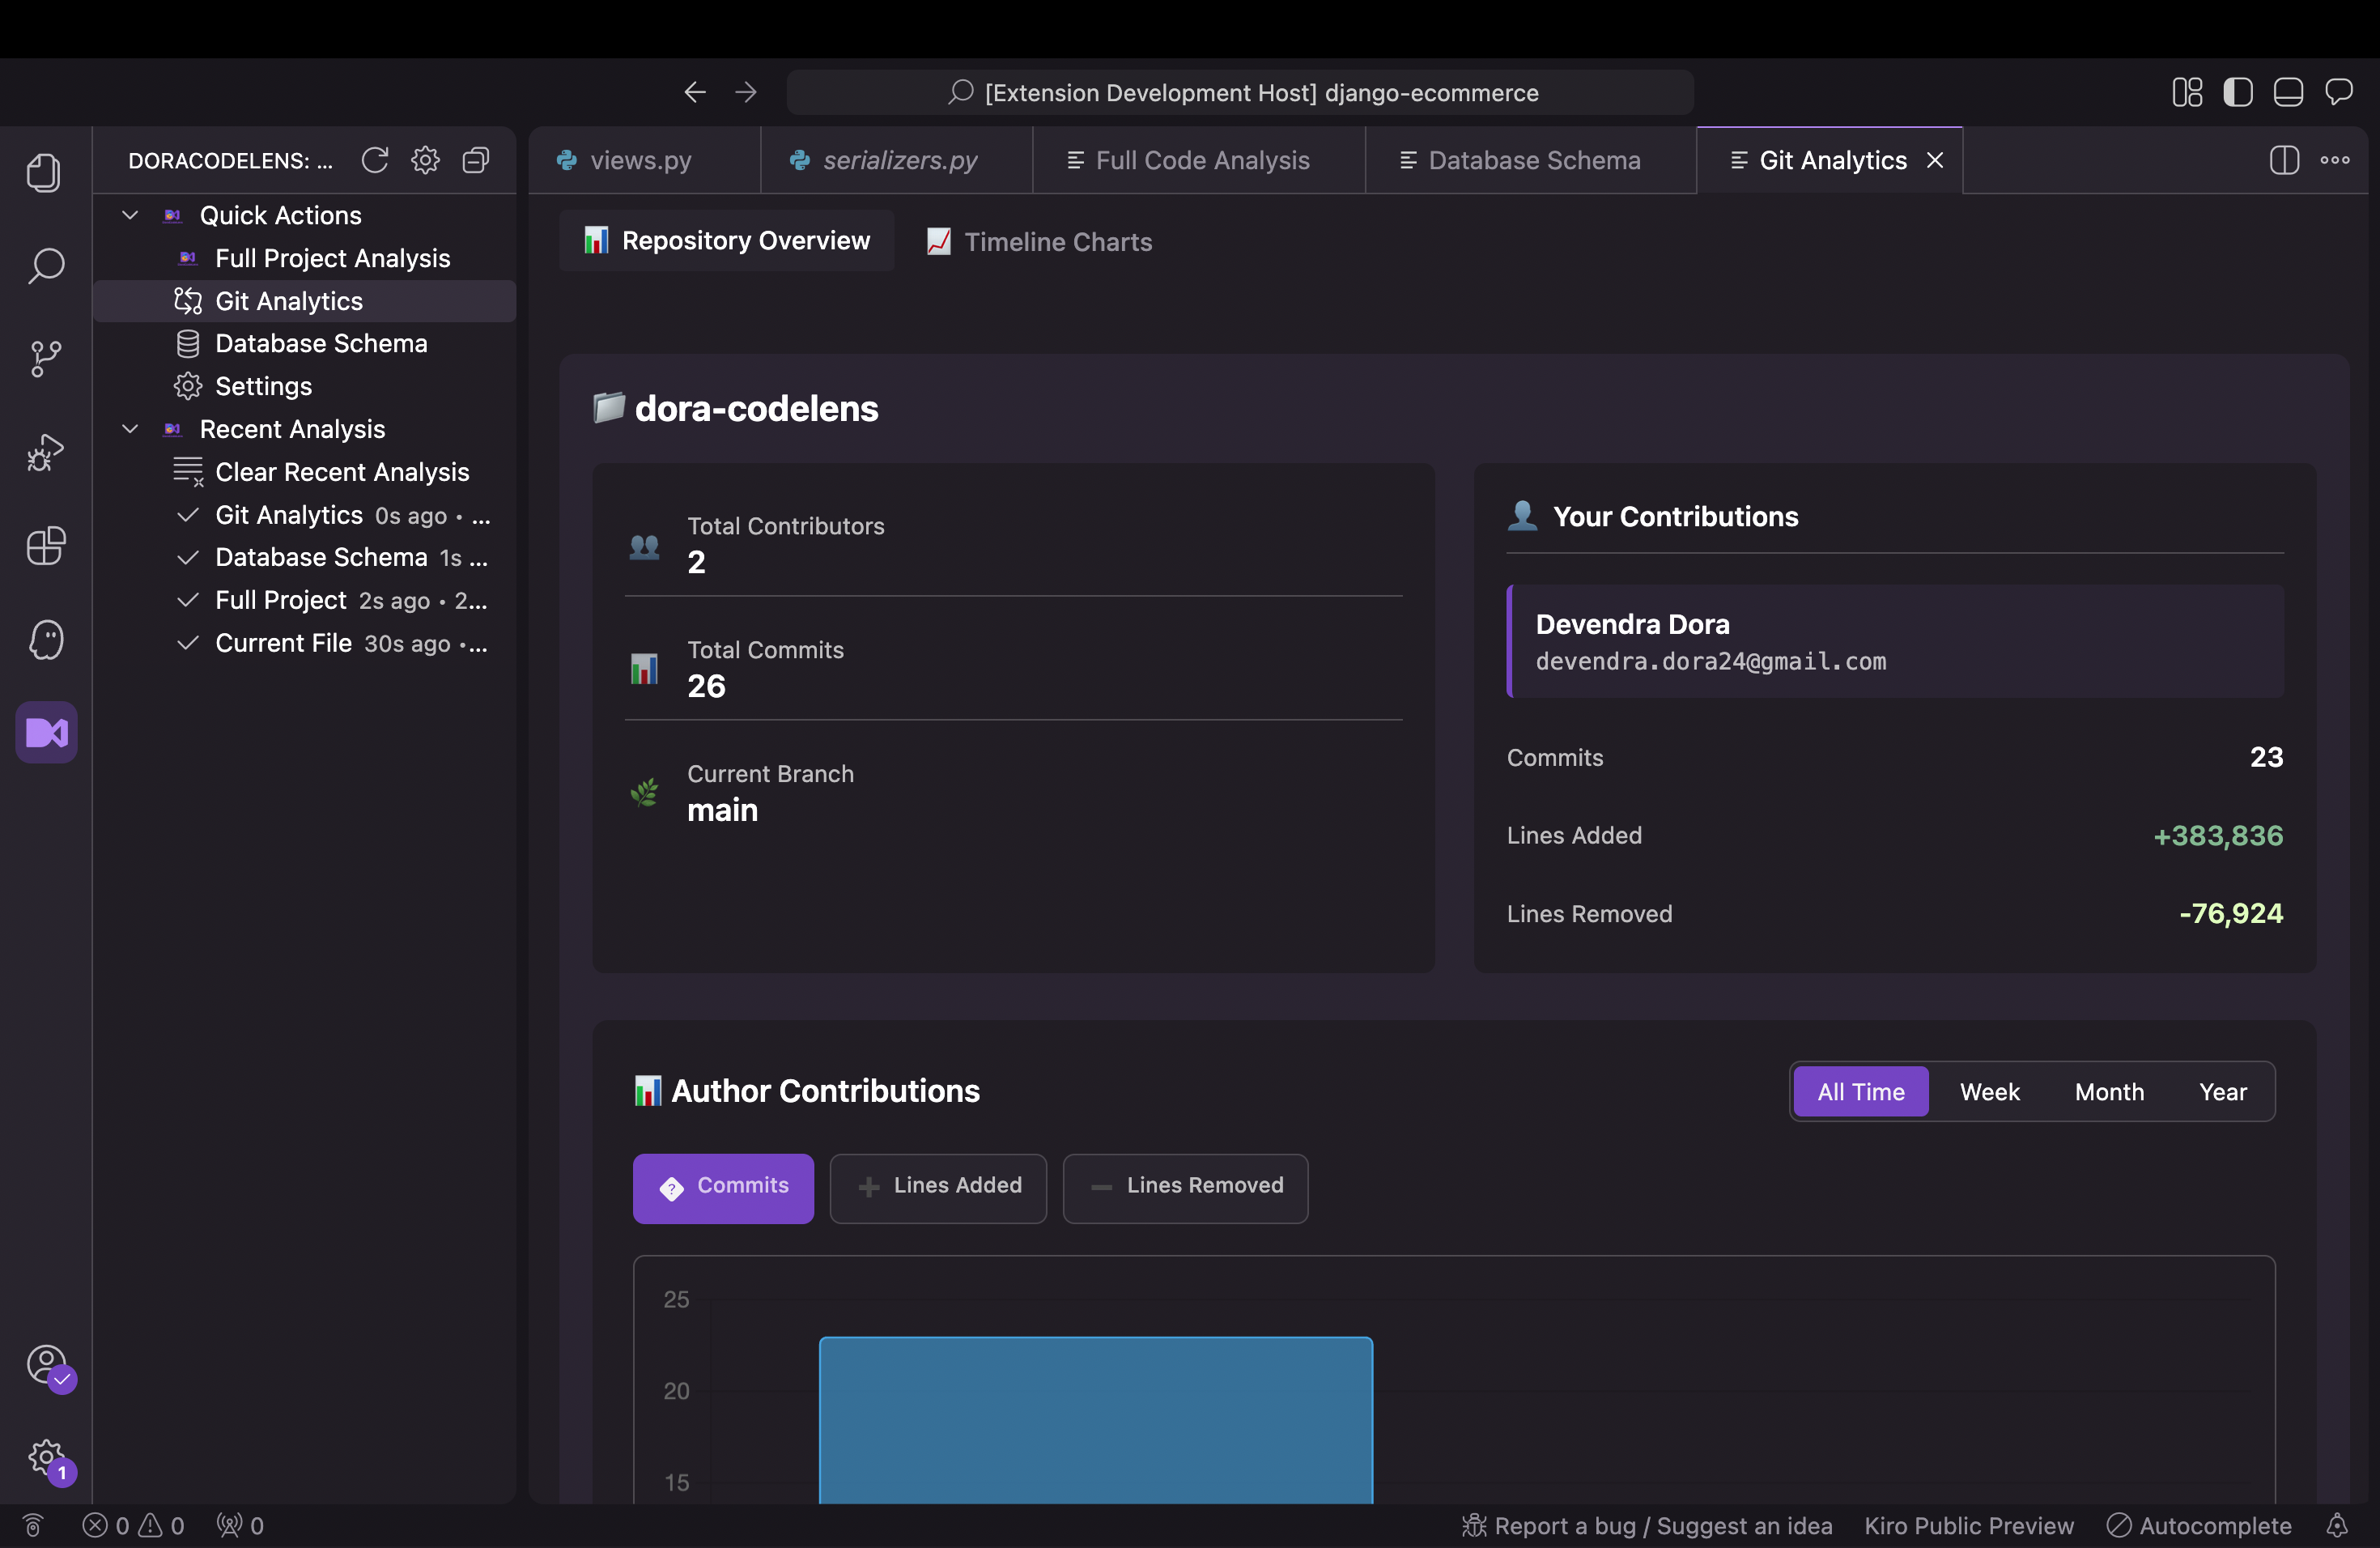Open the Kiro ghost icon in activity bar
The image size is (2380, 1548).
pos(45,640)
